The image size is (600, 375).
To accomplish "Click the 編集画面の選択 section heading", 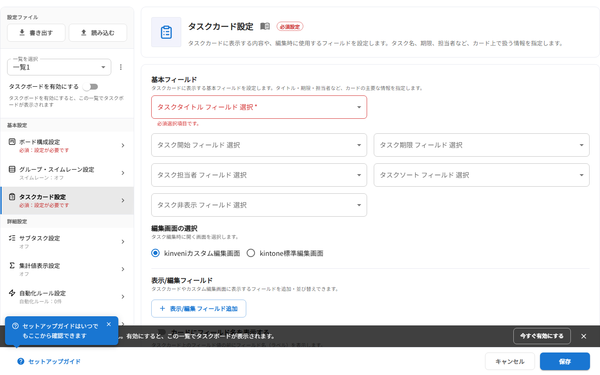I will pyautogui.click(x=174, y=228).
